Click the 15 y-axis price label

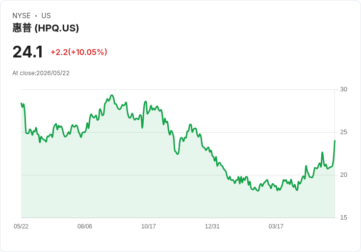(x=343, y=218)
